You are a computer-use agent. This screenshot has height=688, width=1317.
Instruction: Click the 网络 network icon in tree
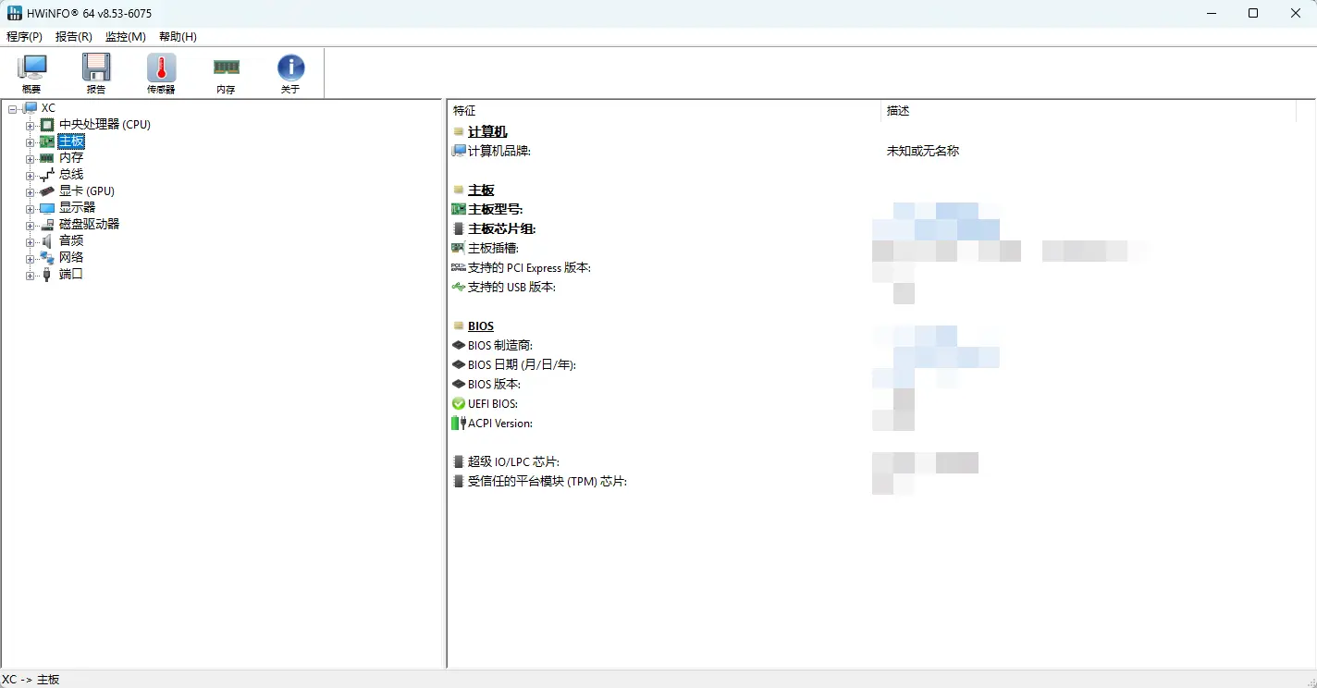tap(47, 257)
